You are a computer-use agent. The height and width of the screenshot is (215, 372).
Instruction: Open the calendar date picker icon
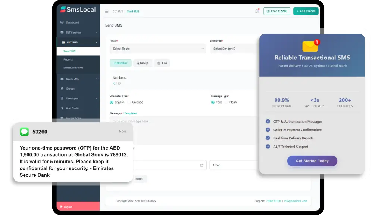click(x=202, y=165)
